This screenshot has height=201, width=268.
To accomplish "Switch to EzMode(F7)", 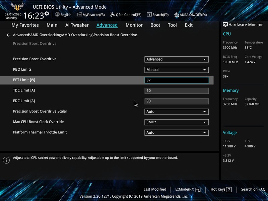I will 188,189.
